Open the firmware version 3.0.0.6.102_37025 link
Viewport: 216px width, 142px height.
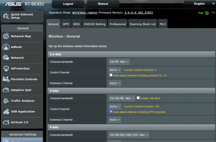point(139,13)
